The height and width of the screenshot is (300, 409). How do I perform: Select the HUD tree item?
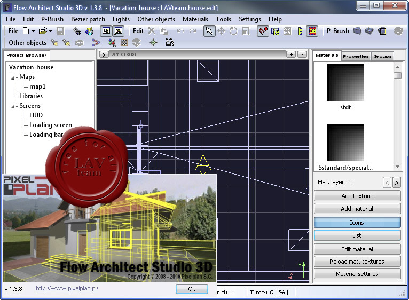coord(36,115)
